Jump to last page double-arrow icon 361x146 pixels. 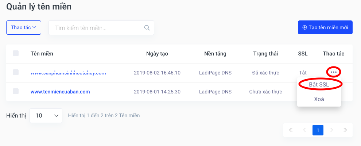click(345, 130)
